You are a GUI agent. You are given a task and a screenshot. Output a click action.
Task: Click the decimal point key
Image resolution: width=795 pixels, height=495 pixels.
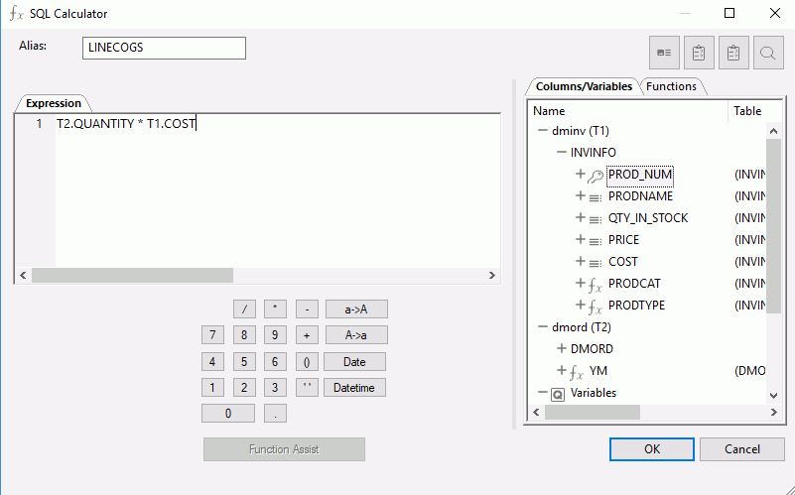(x=275, y=414)
